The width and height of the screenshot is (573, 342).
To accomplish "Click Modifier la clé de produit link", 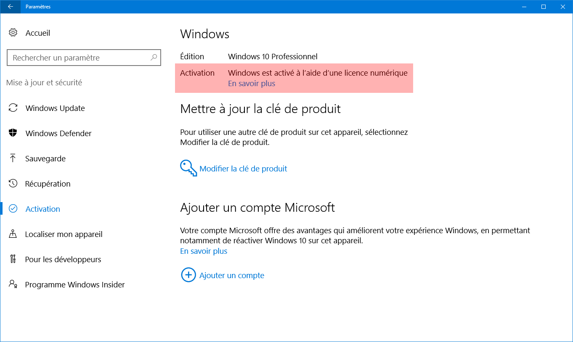I will click(x=243, y=168).
